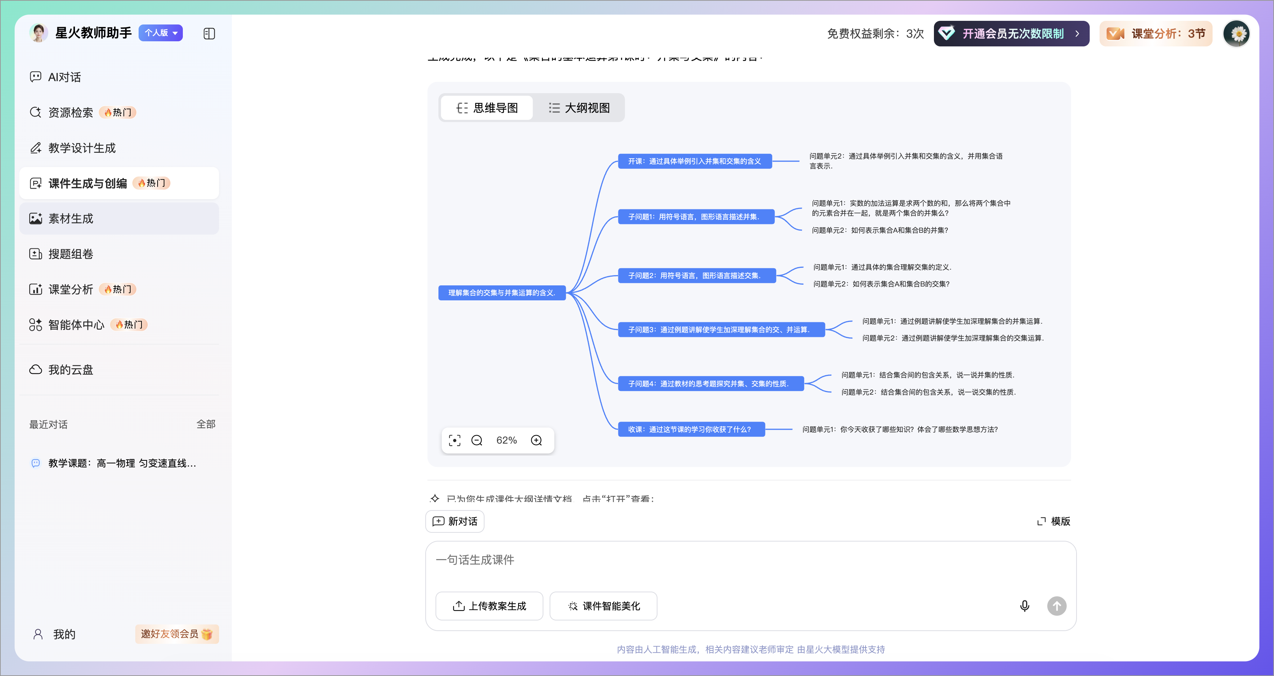Collapse the sidebar with the panel icon

(209, 34)
